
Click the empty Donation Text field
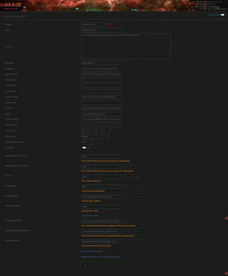pos(102,86)
